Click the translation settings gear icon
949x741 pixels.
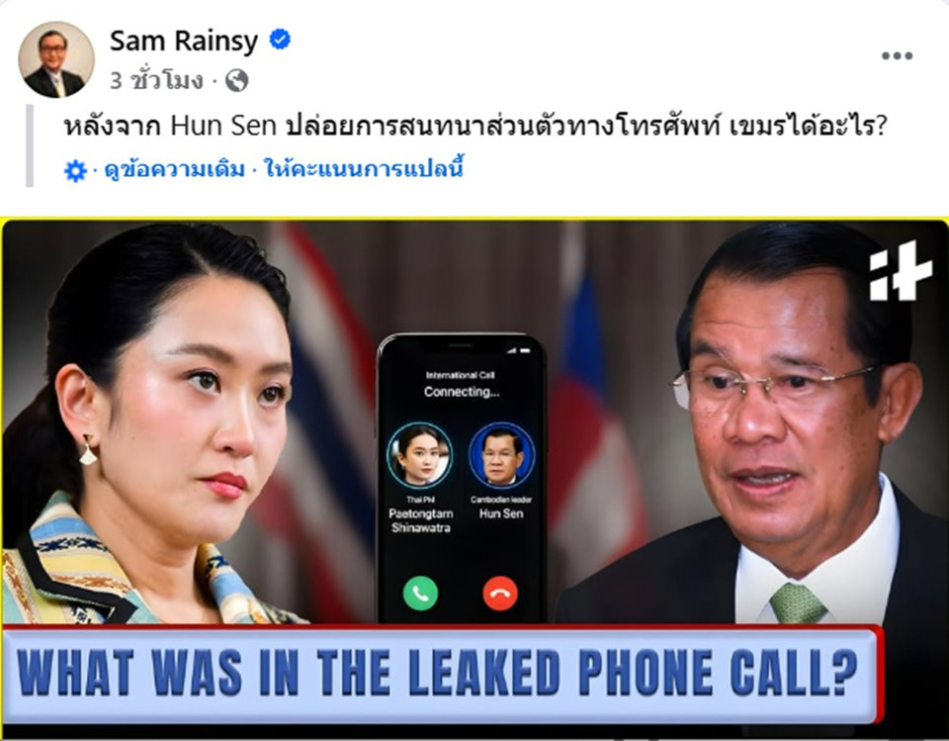pyautogui.click(x=75, y=171)
